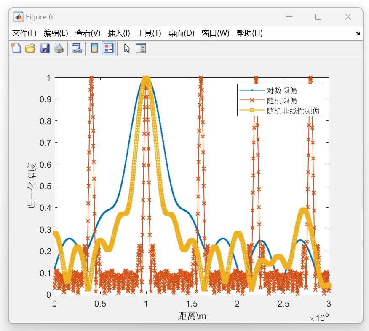The width and height of the screenshot is (369, 331).
Task: Click the y-axis tick label 0.7
Action: point(45,143)
